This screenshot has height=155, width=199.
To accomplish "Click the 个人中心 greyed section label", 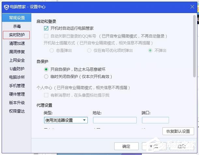I will coord(44,87).
